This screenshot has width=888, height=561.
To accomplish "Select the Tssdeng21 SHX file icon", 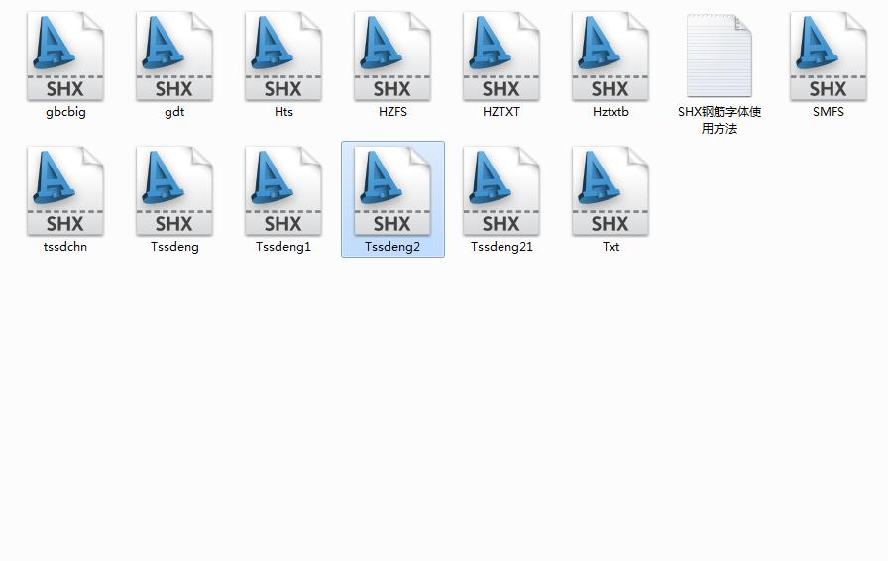I will click(501, 191).
